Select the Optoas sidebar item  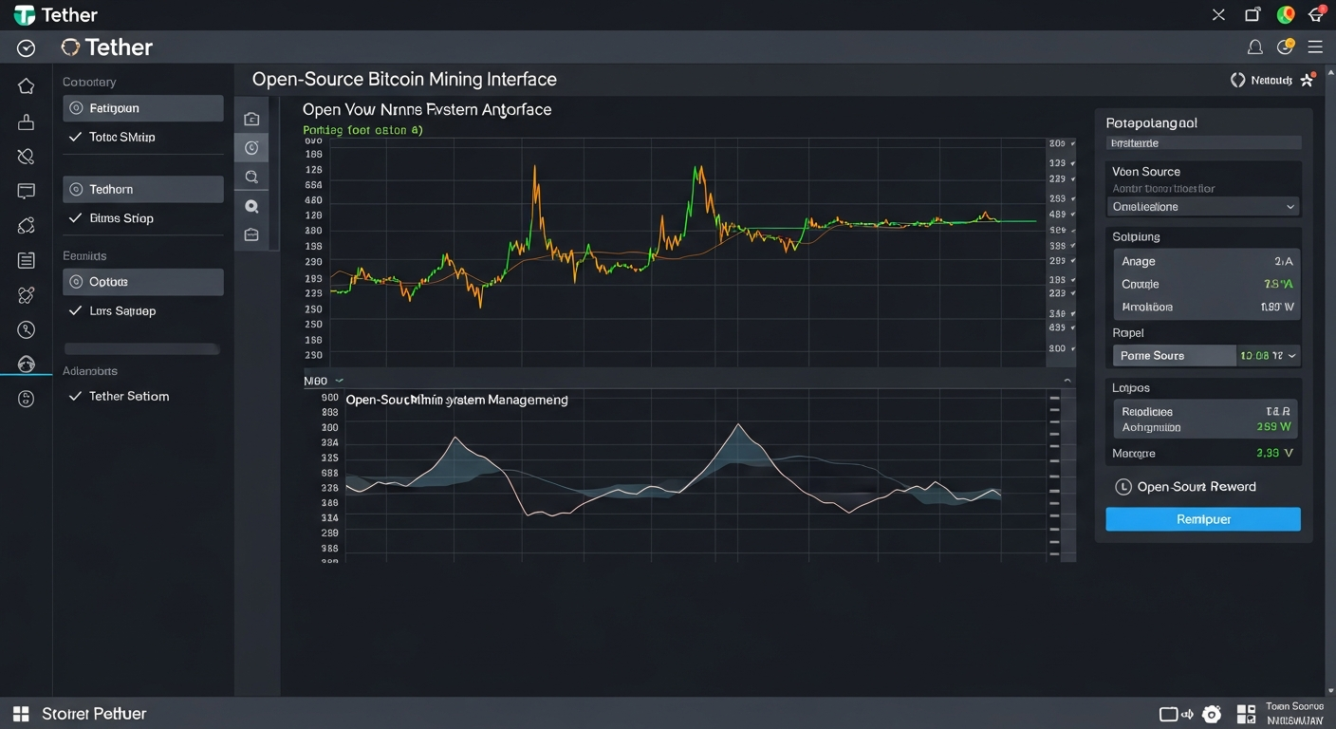142,282
